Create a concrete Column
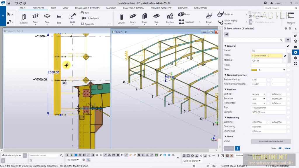Screen dimensions: 299x168 121,18
